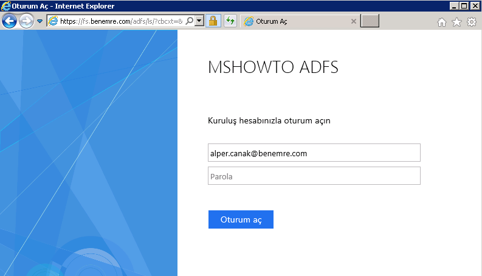Click the address bar URL field
The height and width of the screenshot is (276, 482).
(122, 21)
